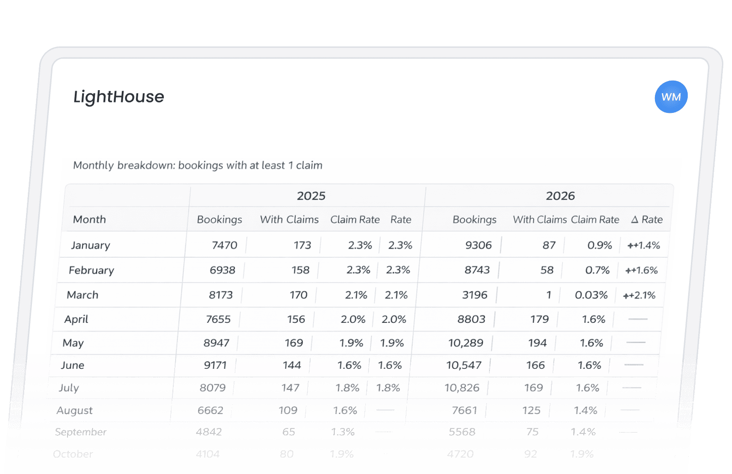Click May 2025 bookings value 8947
This screenshot has width=732, height=474.
point(216,343)
